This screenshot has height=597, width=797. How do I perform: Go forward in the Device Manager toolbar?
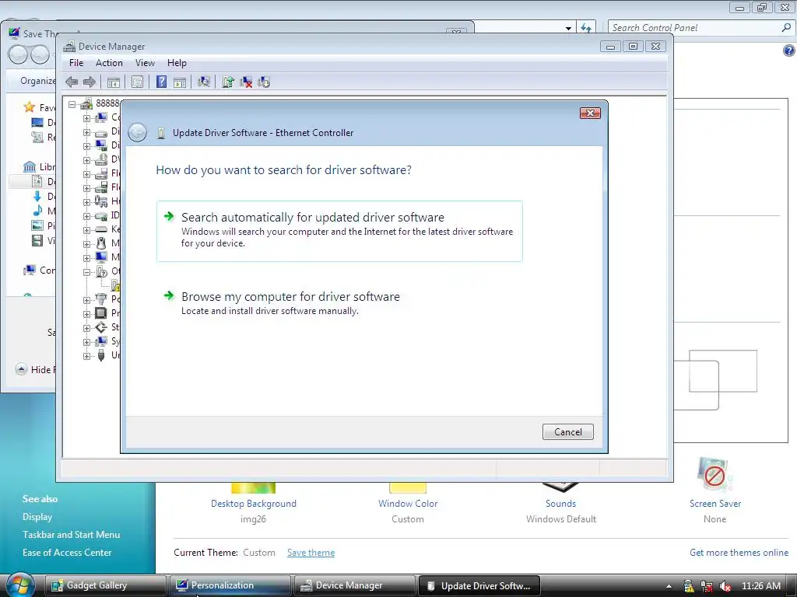[x=90, y=82]
